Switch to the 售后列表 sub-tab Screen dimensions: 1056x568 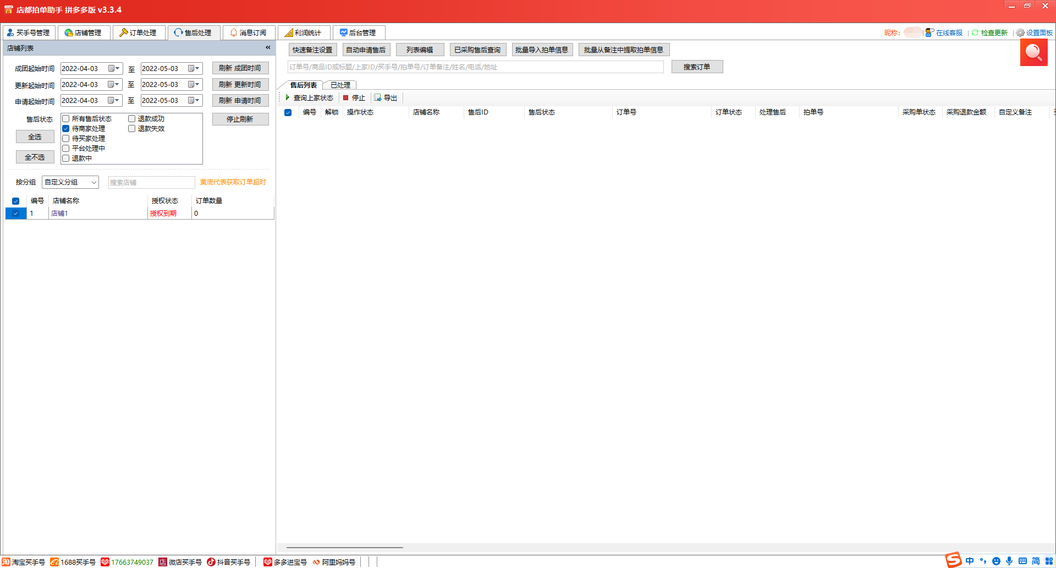click(x=304, y=85)
